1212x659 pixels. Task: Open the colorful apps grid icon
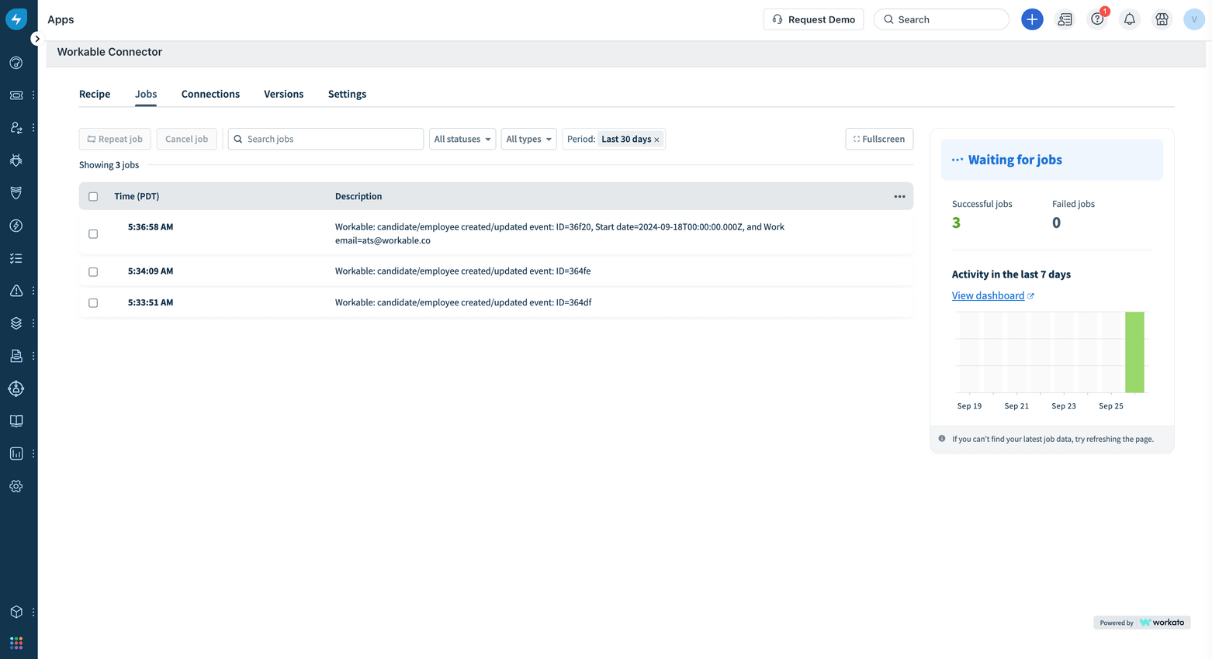point(16,643)
